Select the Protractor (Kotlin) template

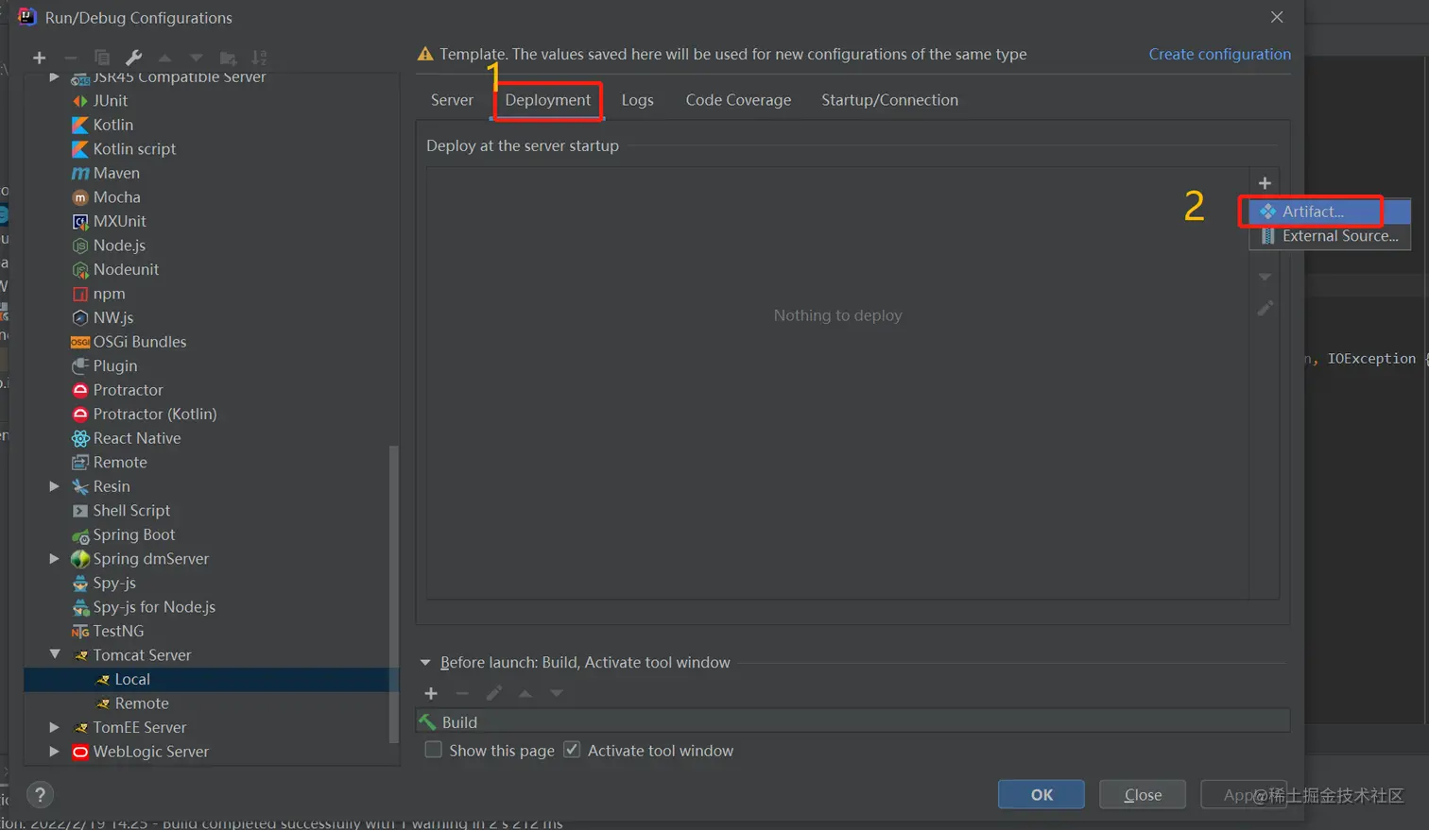154,414
